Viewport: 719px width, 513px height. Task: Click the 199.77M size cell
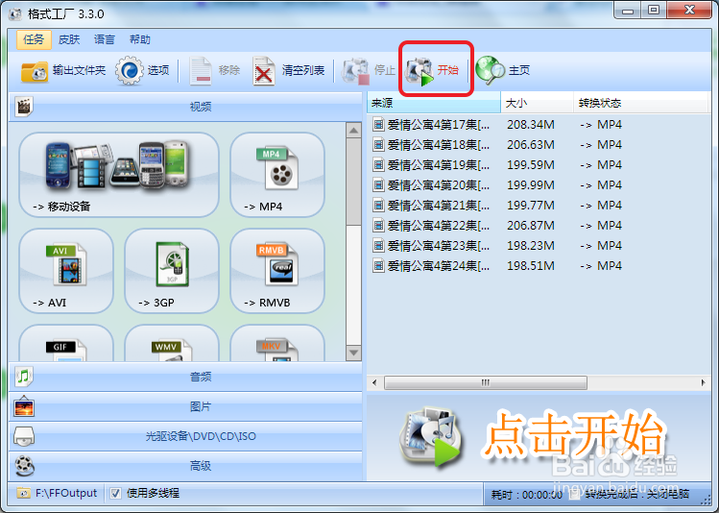coord(531,206)
